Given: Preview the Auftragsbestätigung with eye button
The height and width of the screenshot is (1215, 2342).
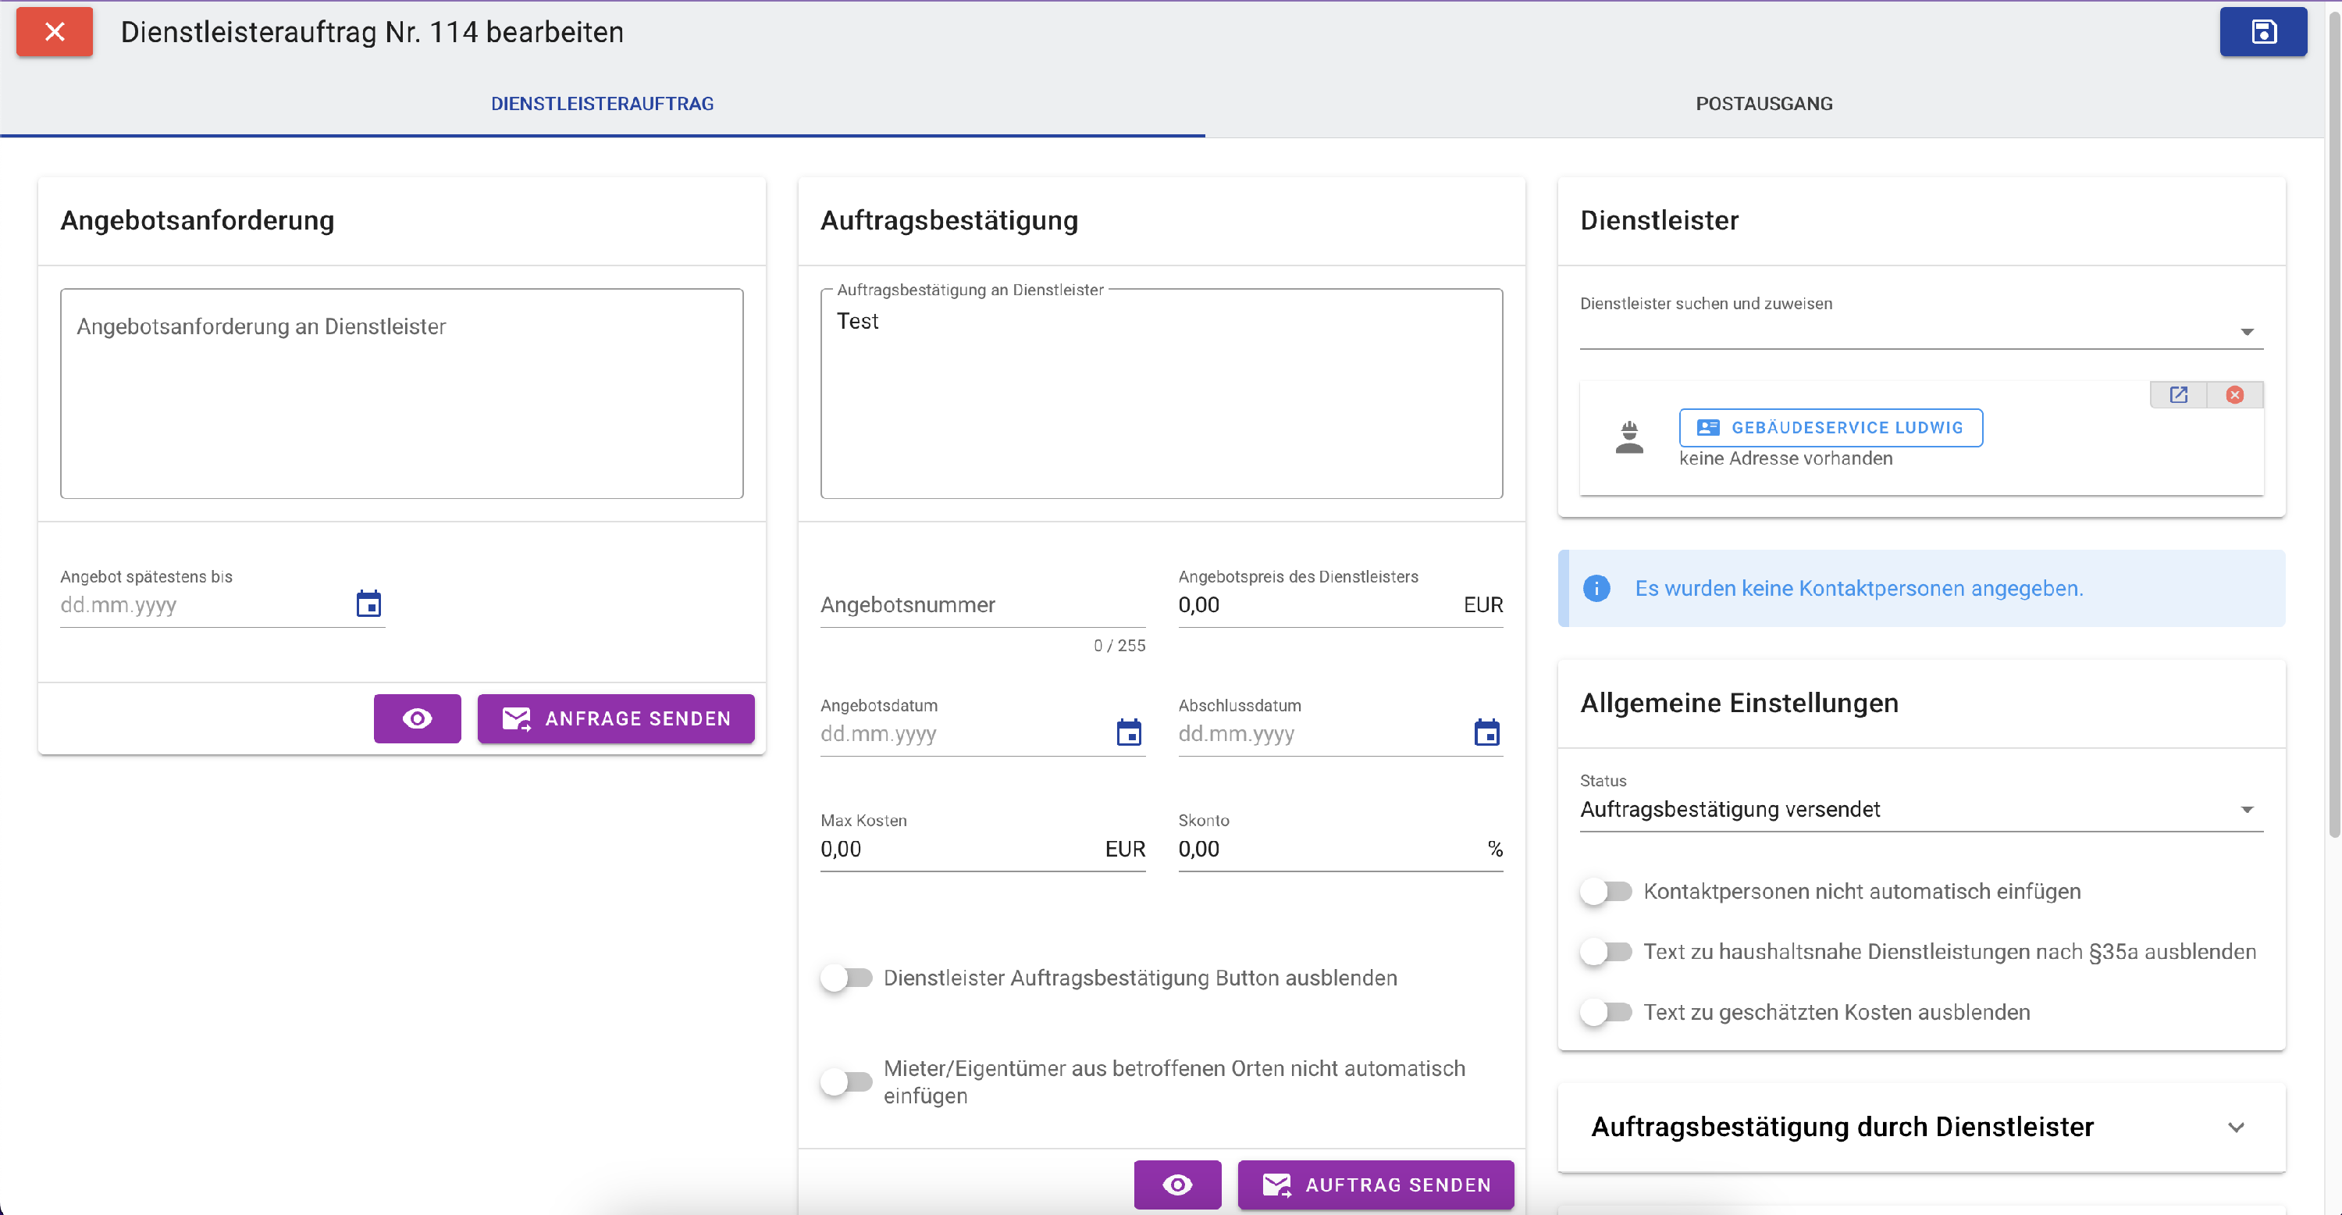Looking at the screenshot, I should (1177, 1184).
